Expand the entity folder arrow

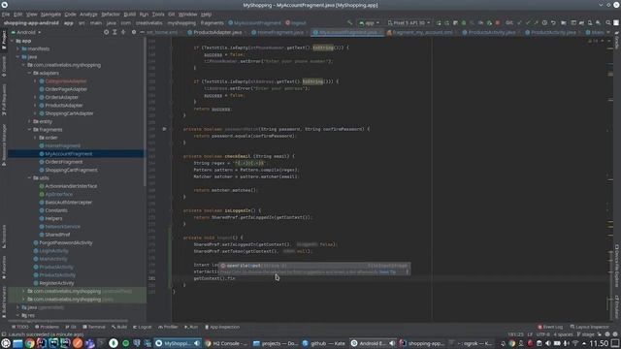click(x=30, y=121)
